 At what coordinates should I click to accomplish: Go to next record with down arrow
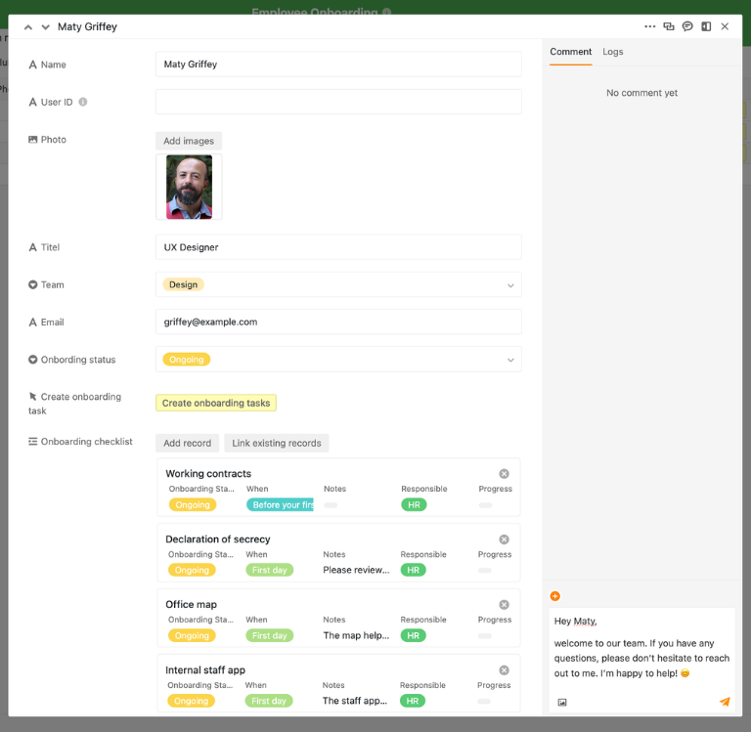pyautogui.click(x=45, y=27)
